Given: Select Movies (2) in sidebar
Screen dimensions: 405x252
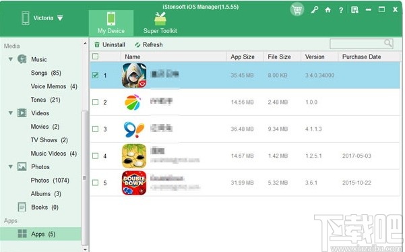Looking at the screenshot, I should [x=45, y=127].
